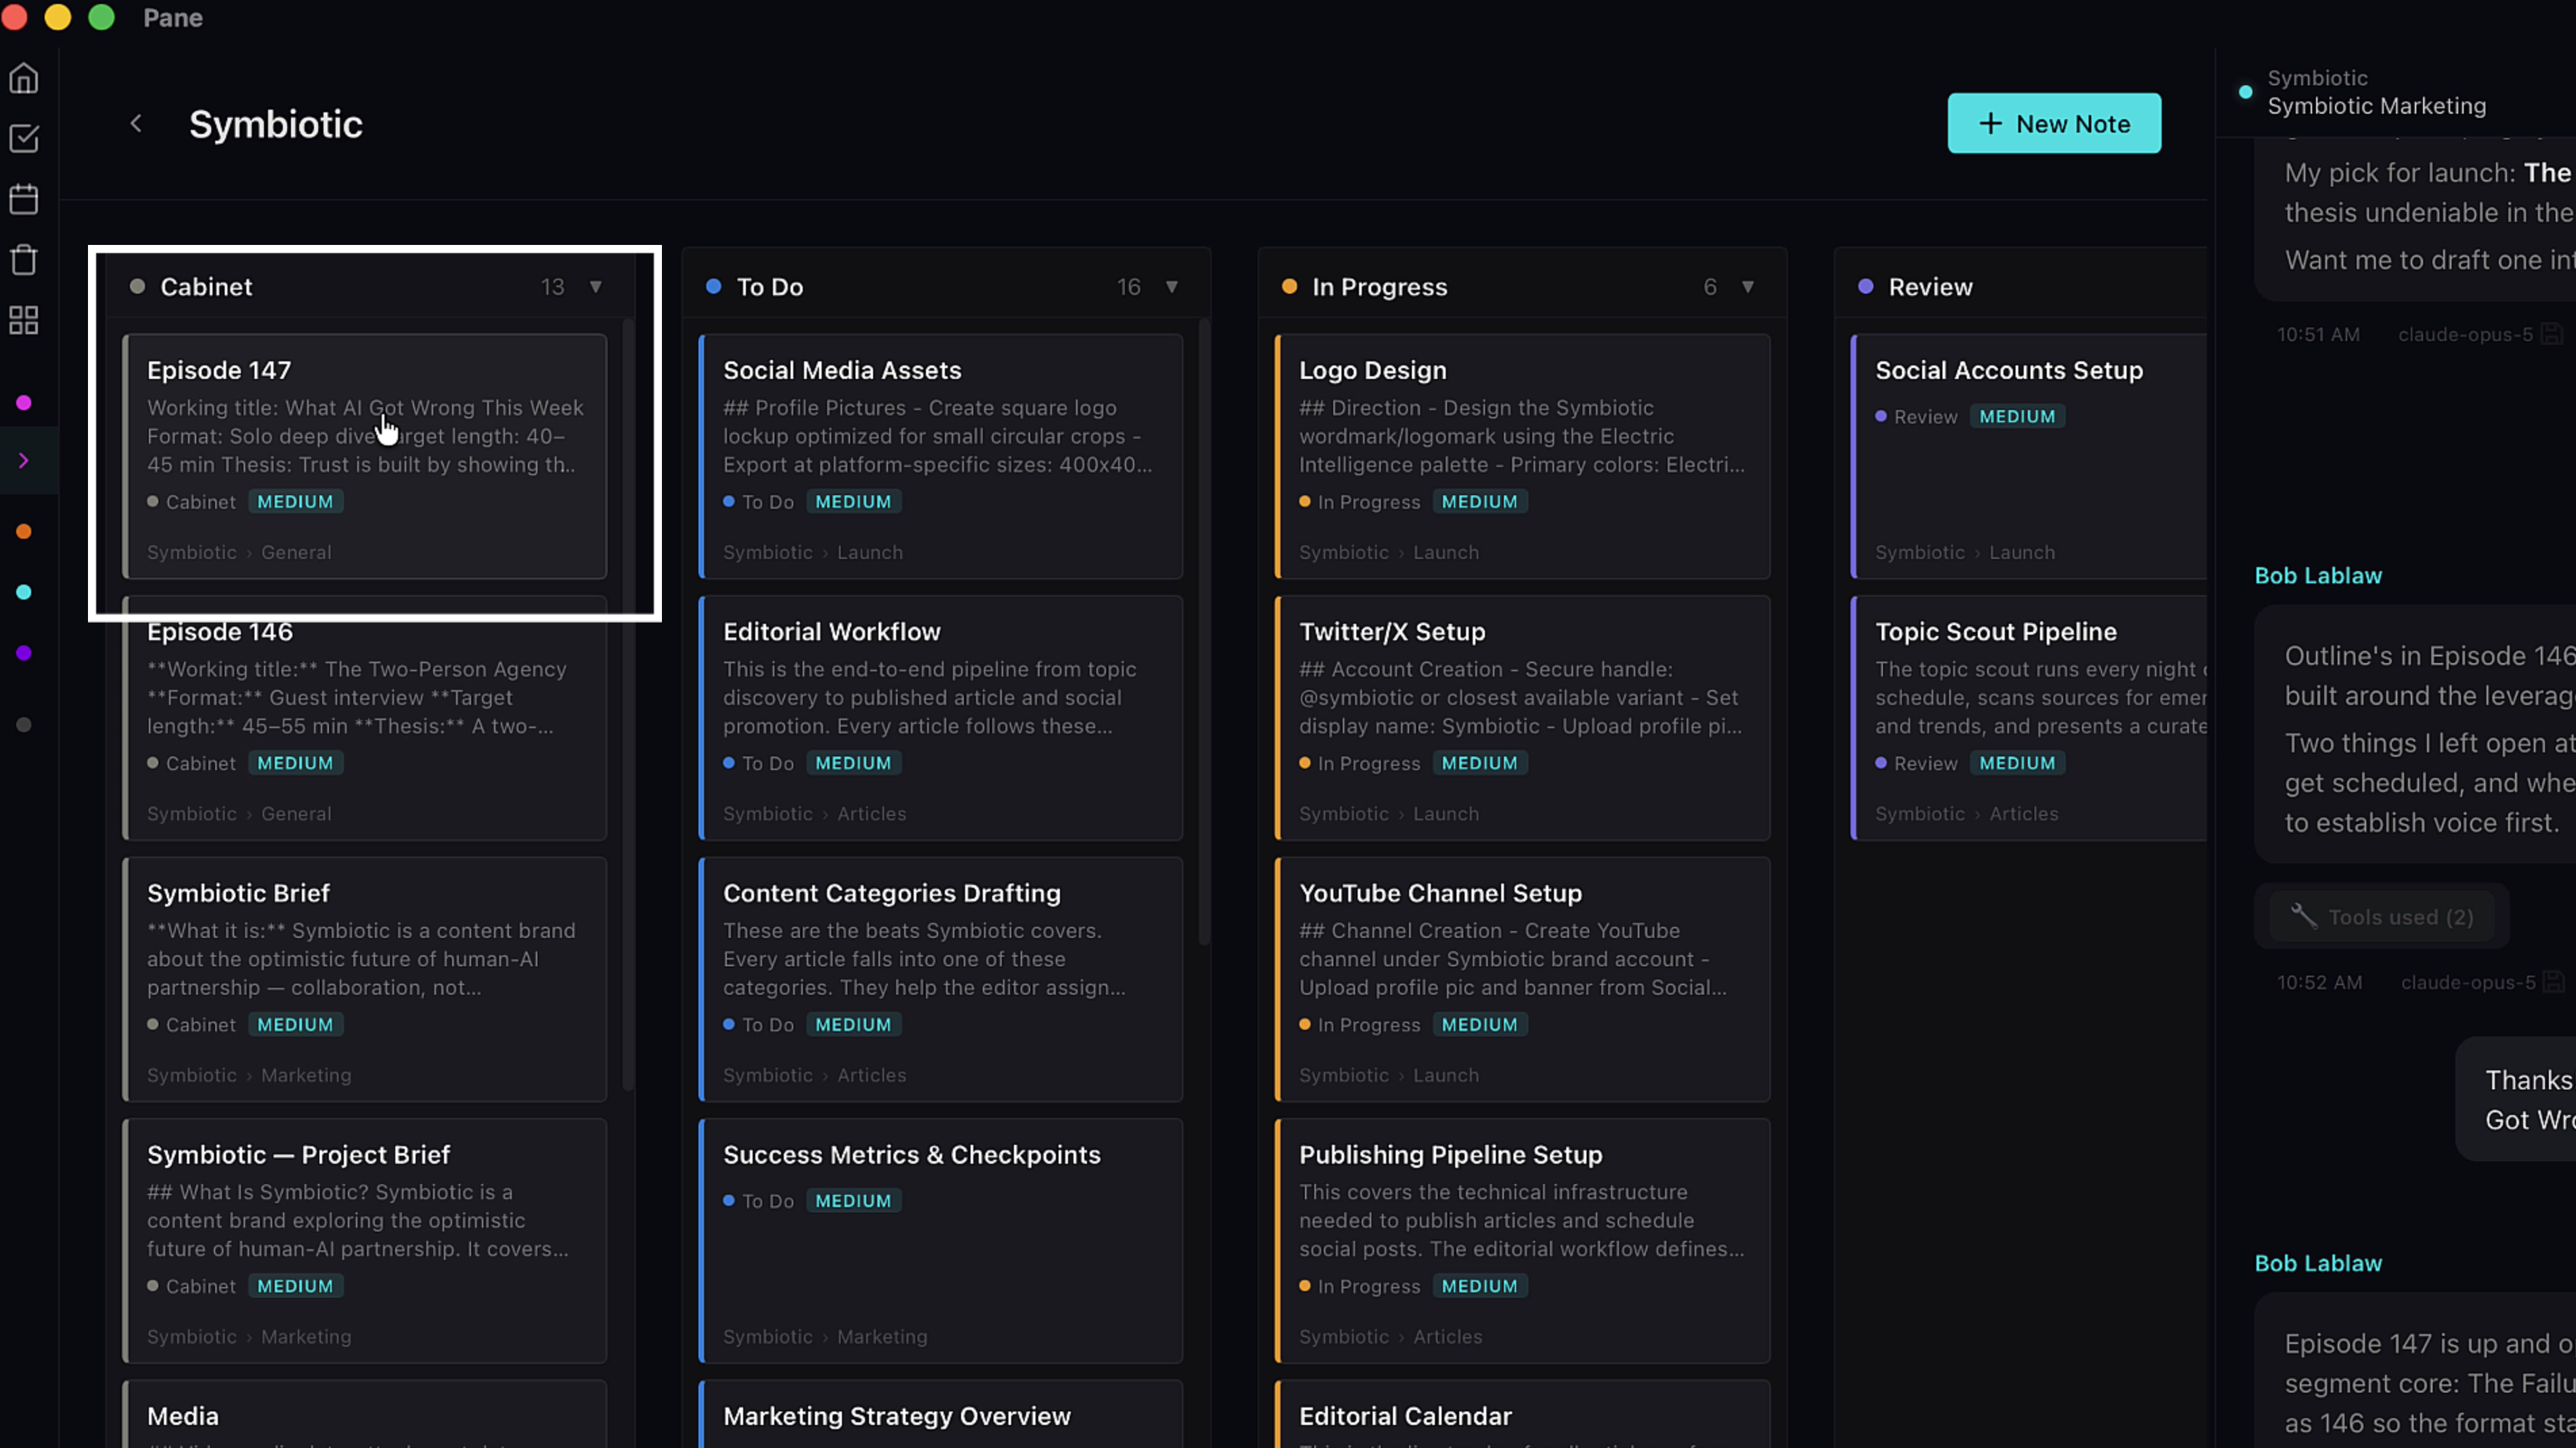Open the Symbiotic — Project Brief card

tap(365, 1241)
